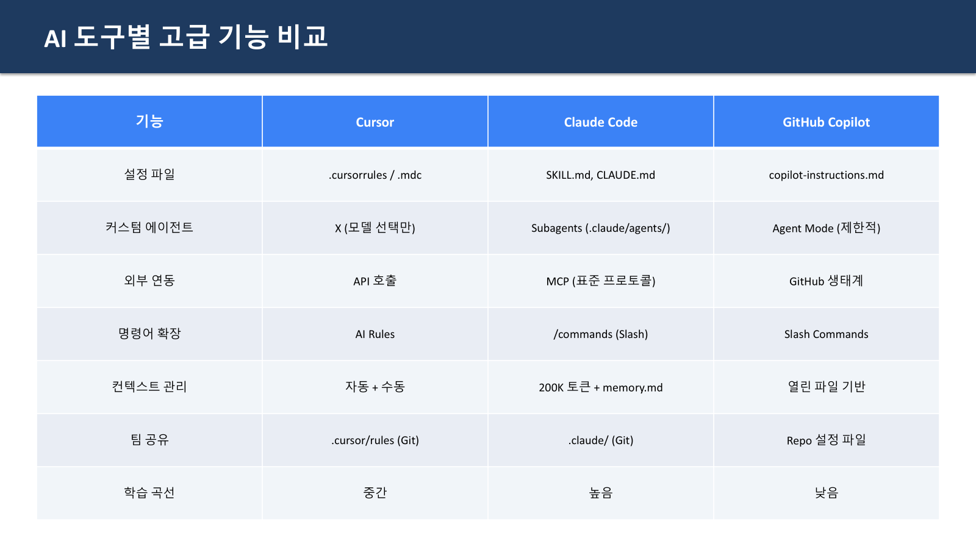This screenshot has height=549, width=976.
Task: Click the '.cursorrules / .mdc' cell
Action: [375, 174]
